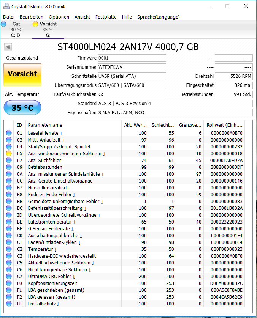
Task: Select the Gut C: D: disk tab
Action: tap(16, 30)
